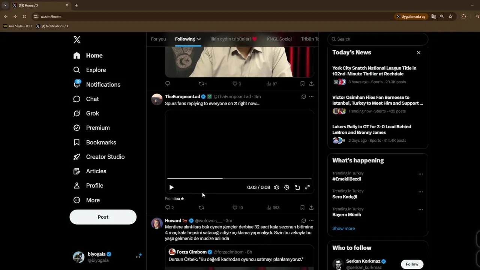The width and height of the screenshot is (480, 270).
Task: Open the Explore page
Action: (90, 70)
